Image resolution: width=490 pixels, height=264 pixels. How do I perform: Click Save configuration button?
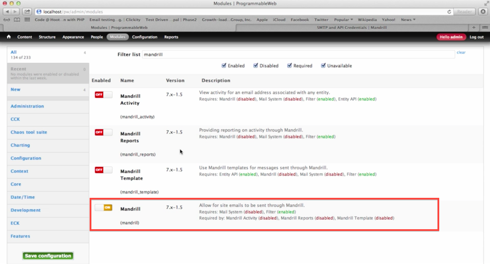(x=48, y=256)
